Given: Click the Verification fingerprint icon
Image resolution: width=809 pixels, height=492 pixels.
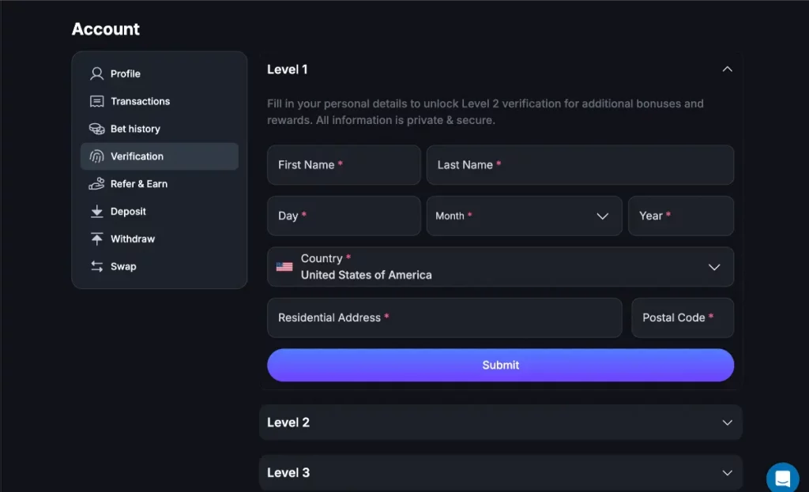Looking at the screenshot, I should (97, 156).
